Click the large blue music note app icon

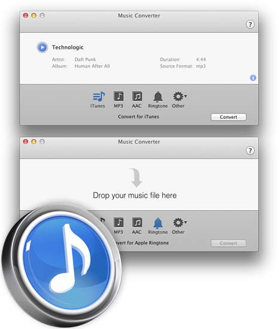coord(62,266)
